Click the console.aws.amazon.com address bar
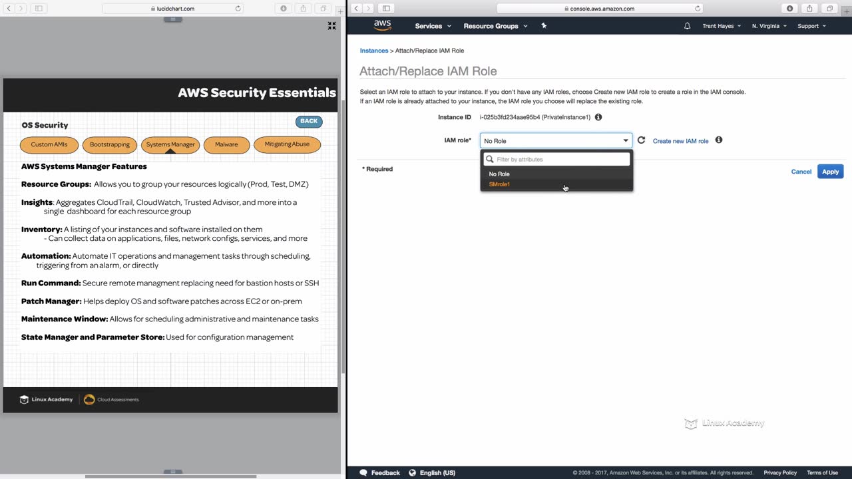Screen dimensions: 852x479 point(599,9)
